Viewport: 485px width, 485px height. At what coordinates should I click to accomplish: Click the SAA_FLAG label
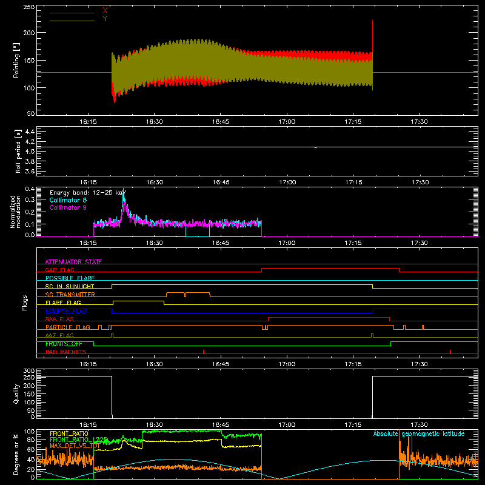click(x=59, y=319)
